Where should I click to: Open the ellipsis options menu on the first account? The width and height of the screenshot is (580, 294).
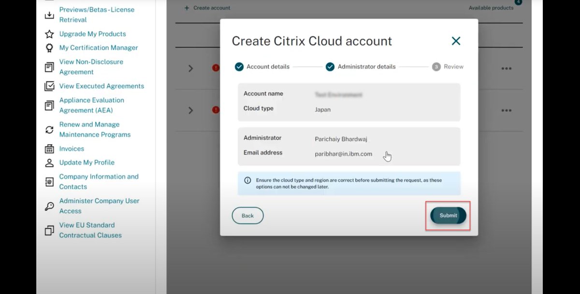point(506,69)
